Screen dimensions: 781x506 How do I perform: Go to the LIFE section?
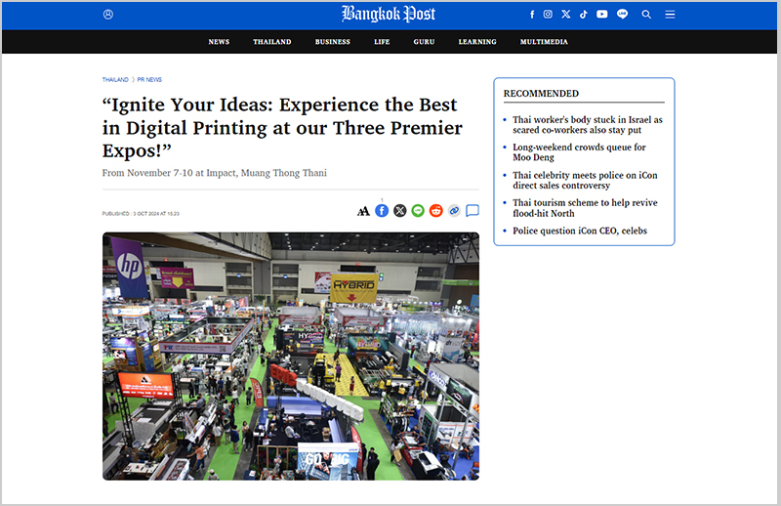point(382,42)
